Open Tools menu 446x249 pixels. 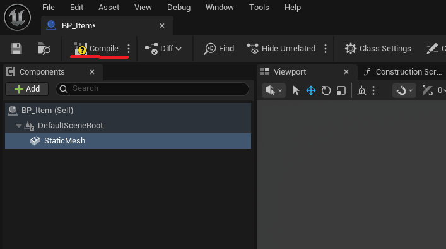coord(259,8)
